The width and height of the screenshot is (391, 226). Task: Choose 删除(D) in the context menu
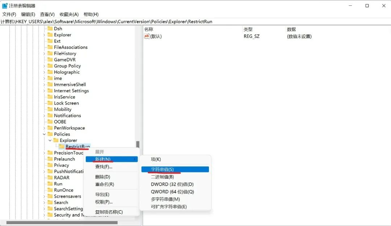112,177
